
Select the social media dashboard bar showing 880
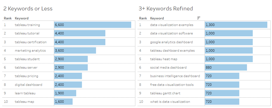226,67
